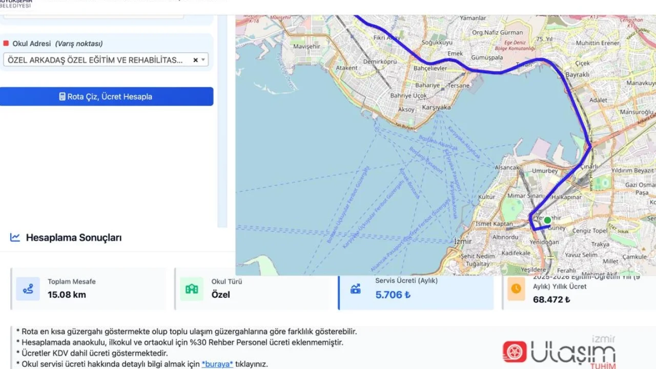Click the Hesaplama Sonuçları heading
The height and width of the screenshot is (369, 656).
(74, 238)
